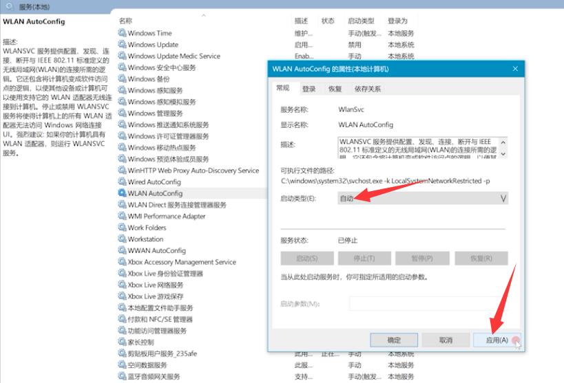Click the WMI Performance Adapter icon
Screen dimensions: 564x383
(x=123, y=216)
